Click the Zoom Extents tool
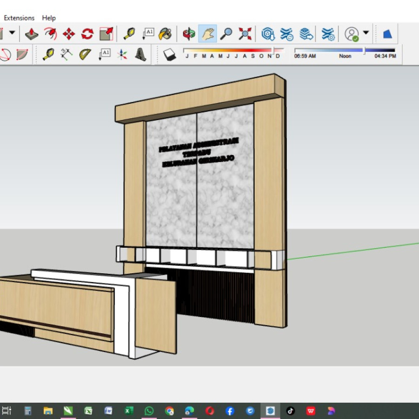The image size is (419, 419). (x=245, y=34)
